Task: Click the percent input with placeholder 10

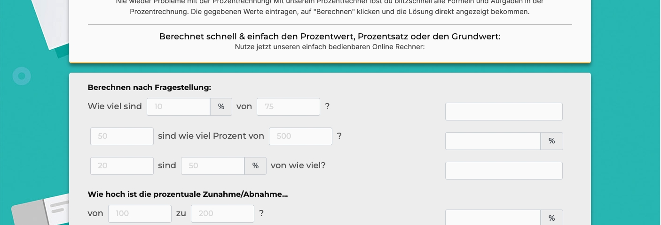Action: pos(178,107)
